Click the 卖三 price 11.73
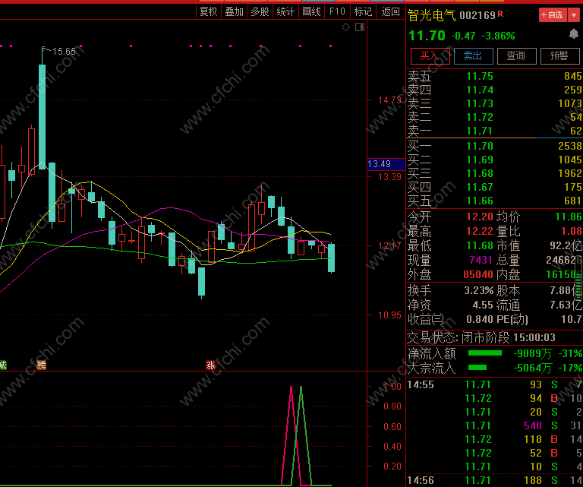This screenshot has height=487, width=583. click(x=480, y=103)
